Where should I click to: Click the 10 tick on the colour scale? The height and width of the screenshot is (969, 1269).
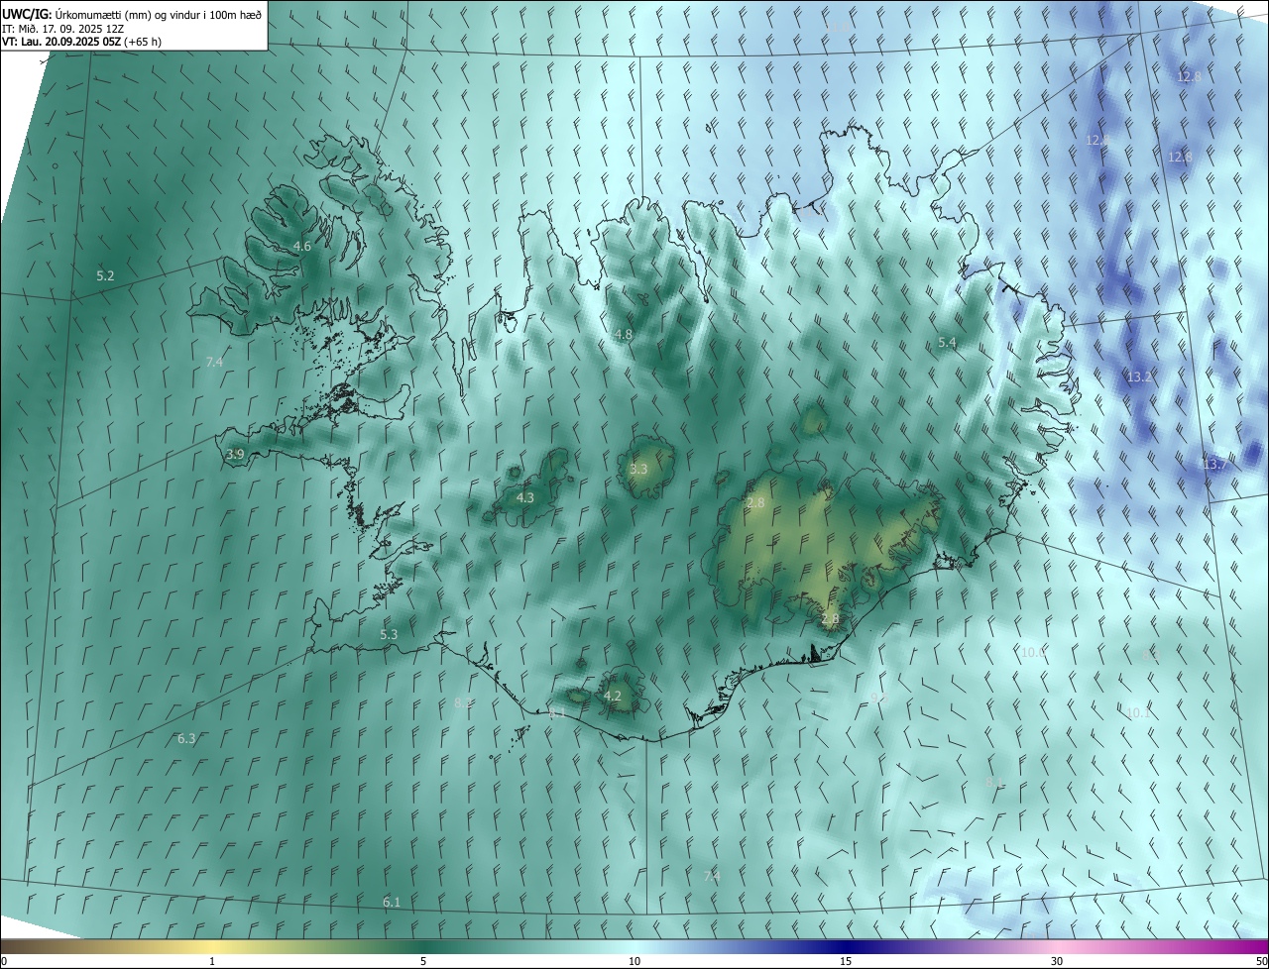coord(634,961)
